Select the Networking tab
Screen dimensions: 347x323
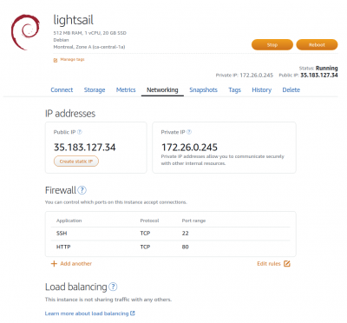[162, 90]
